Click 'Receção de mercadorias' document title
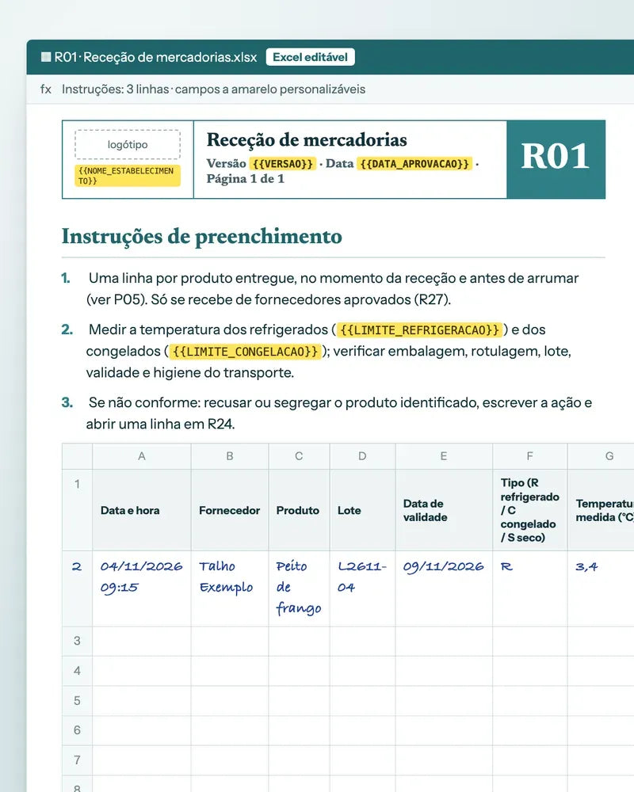The image size is (634, 792). pyautogui.click(x=307, y=140)
